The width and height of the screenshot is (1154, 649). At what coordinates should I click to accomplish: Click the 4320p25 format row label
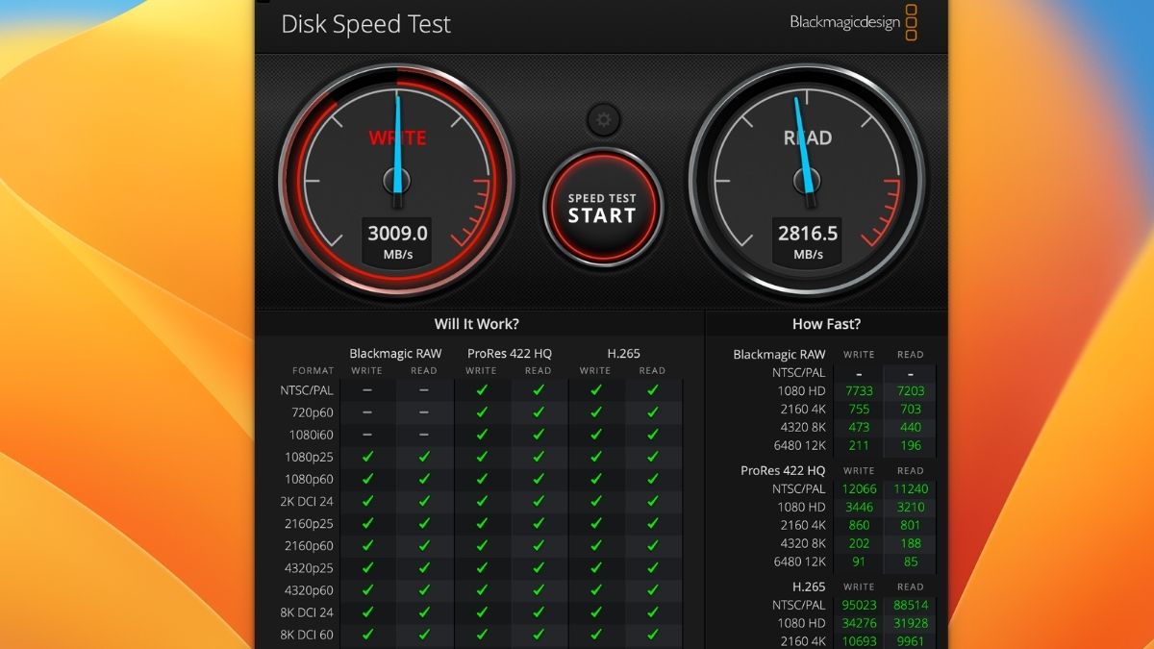point(310,567)
